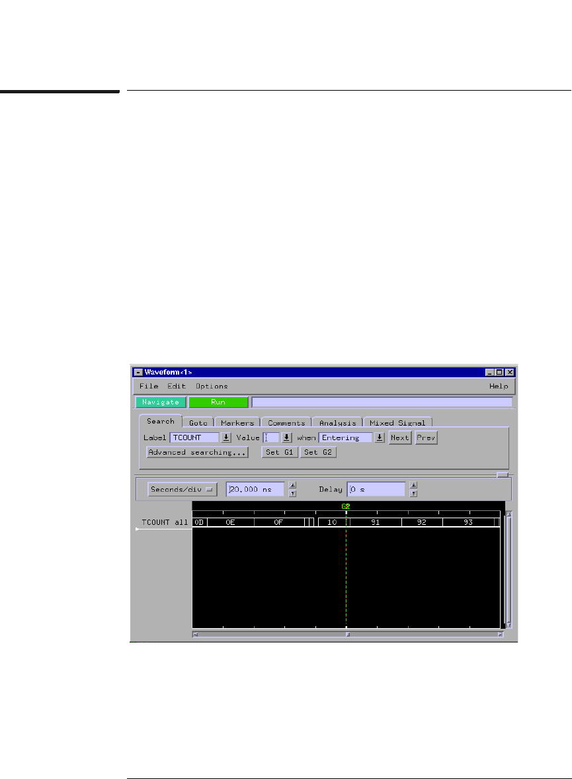Click the TCOUNT label field
572x779 pixels.
[x=194, y=437]
